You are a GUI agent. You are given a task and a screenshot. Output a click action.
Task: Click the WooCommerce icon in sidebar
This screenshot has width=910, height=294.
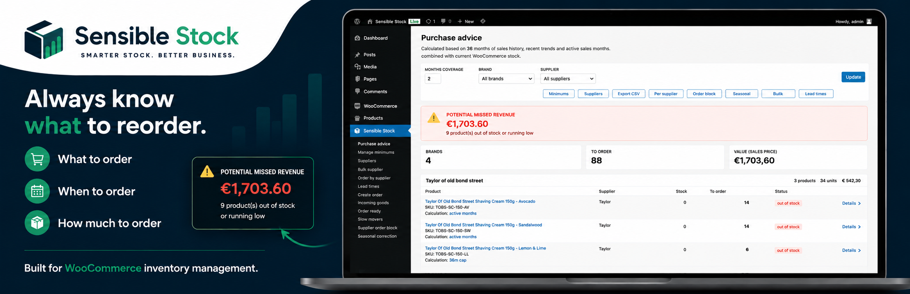(357, 106)
